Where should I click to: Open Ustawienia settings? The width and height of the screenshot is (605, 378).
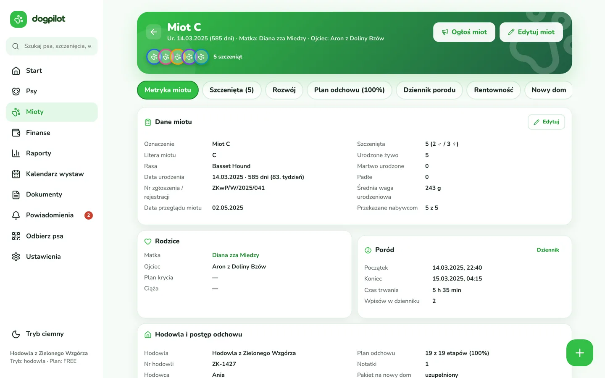pos(52,257)
